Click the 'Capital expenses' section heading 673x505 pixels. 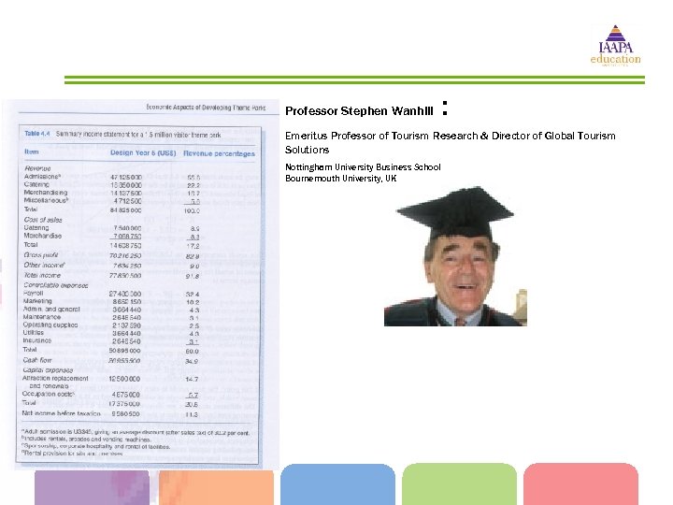(48, 370)
